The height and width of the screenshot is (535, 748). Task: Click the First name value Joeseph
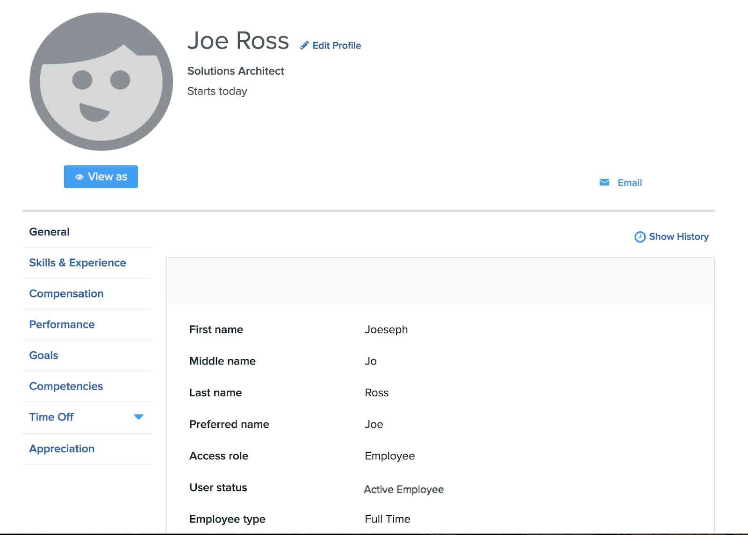point(386,329)
